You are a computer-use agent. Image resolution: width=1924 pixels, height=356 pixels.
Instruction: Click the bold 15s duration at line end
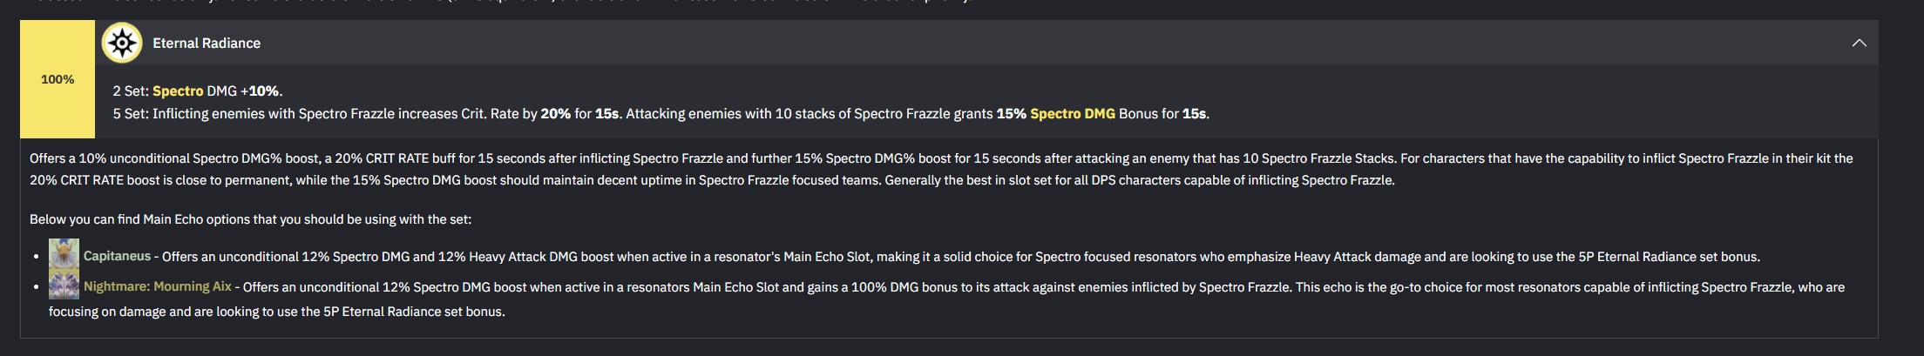(x=1194, y=114)
